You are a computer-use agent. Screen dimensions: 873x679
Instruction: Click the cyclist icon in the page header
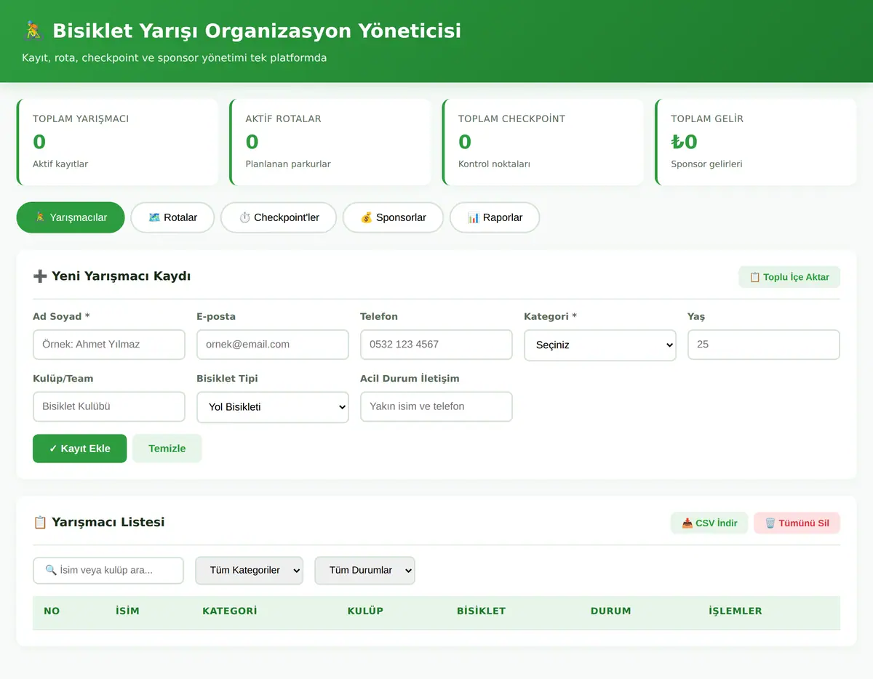click(33, 31)
